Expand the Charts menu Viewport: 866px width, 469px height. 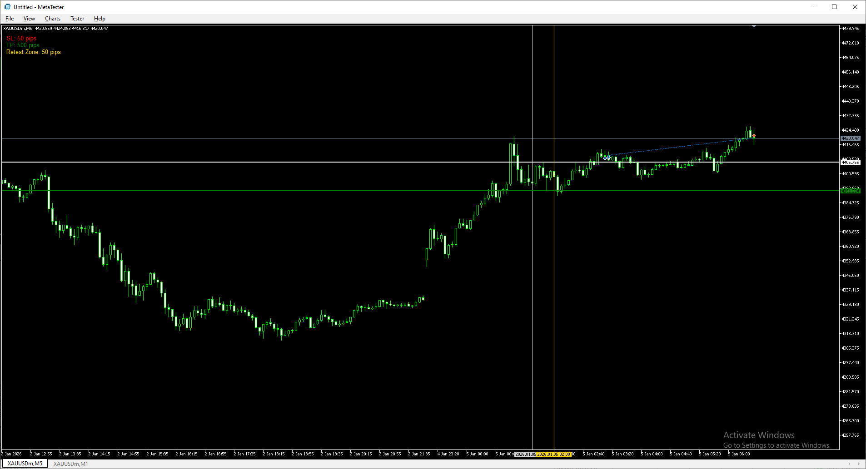[53, 19]
